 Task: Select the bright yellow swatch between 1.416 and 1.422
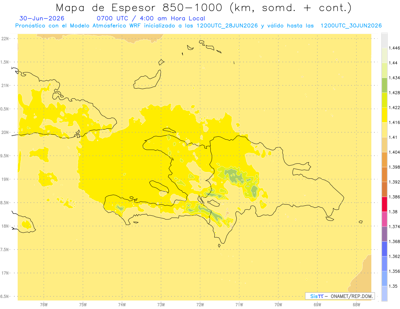[384, 115]
